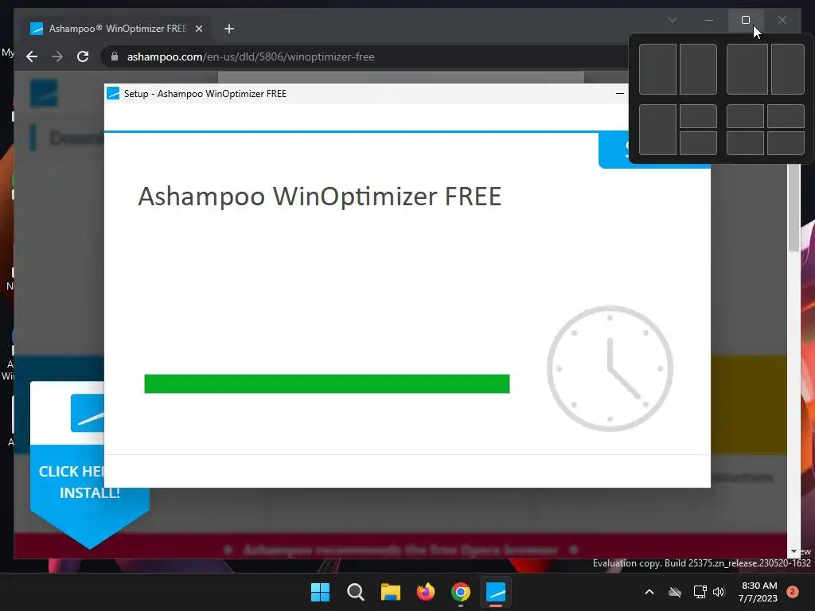Screen dimensions: 815x611
Task: Click the green installation progress bar
Action: tap(327, 383)
